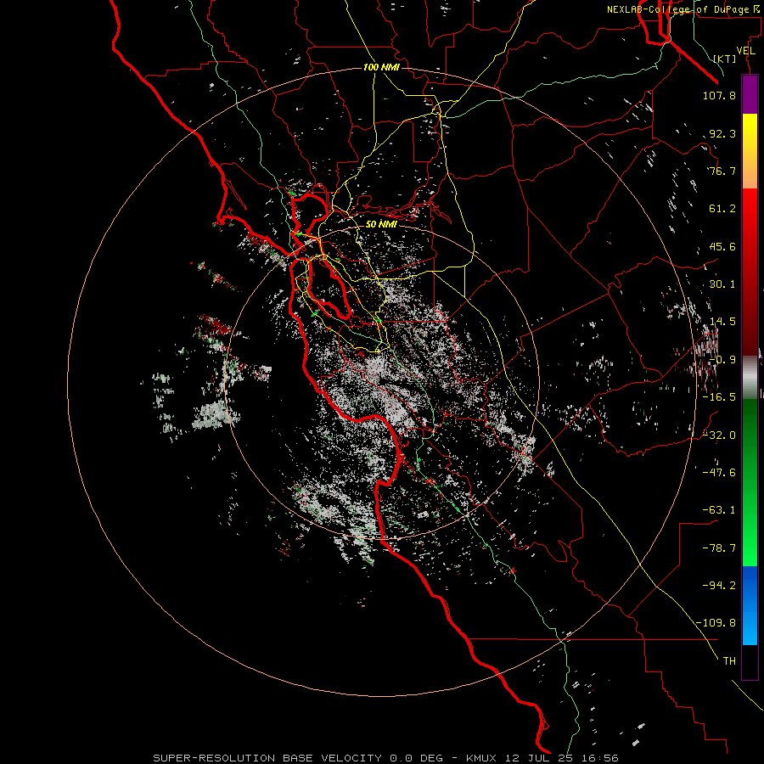This screenshot has height=764, width=764.
Task: Pick the blue segment of the velocity color bar
Action: click(750, 605)
